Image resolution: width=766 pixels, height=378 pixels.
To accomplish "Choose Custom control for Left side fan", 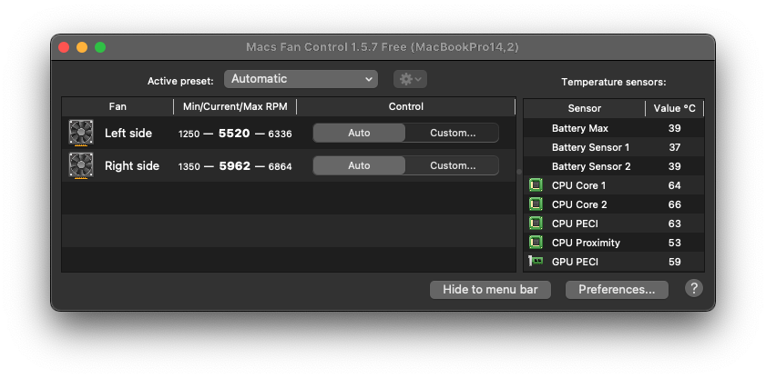I will pos(453,133).
